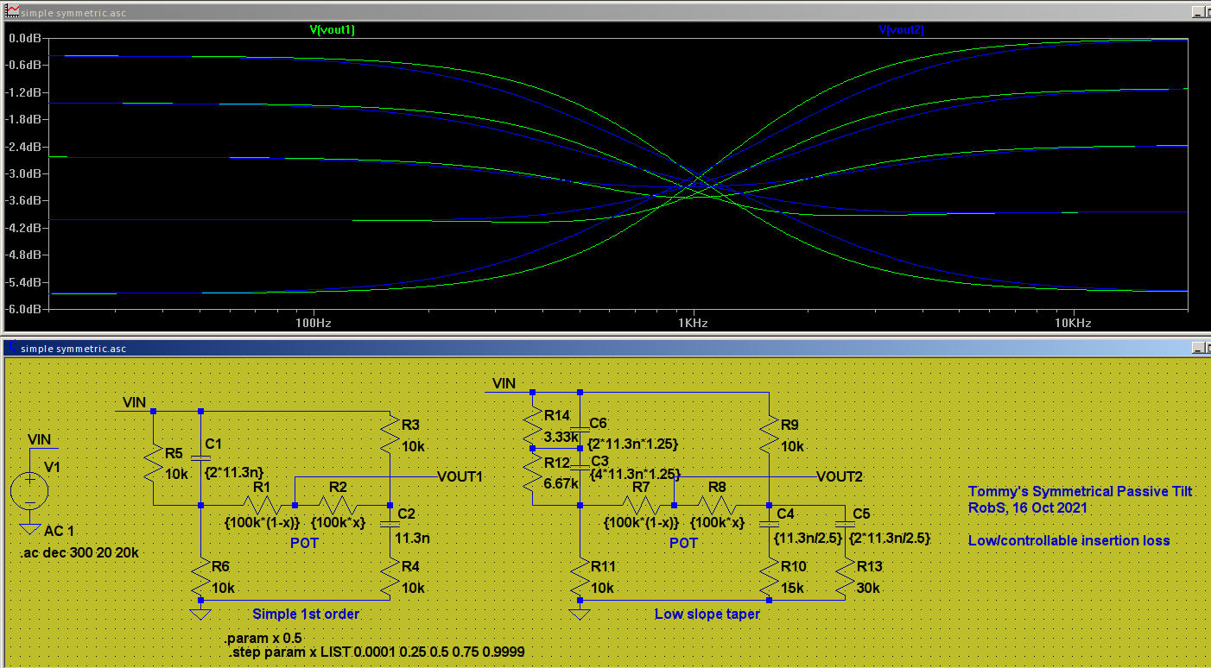This screenshot has width=1211, height=668.
Task: Select the C1 capacitor label
Action: [x=213, y=444]
